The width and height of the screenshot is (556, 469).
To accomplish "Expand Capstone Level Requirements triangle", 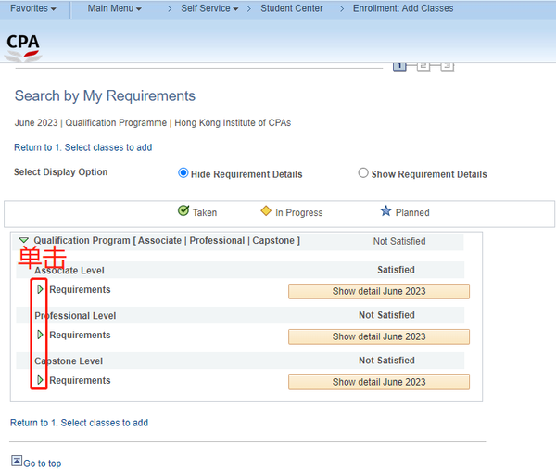I will (40, 380).
